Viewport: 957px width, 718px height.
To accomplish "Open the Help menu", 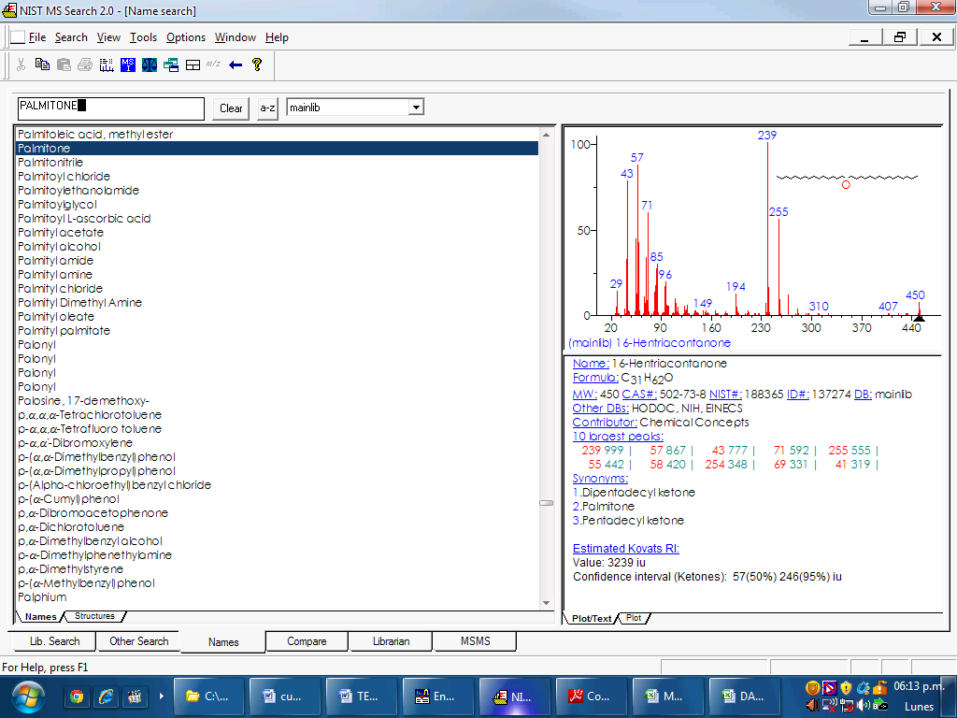I will pos(277,37).
